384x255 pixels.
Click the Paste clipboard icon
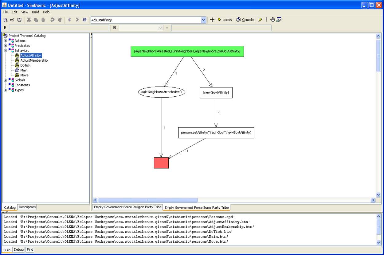43,20
